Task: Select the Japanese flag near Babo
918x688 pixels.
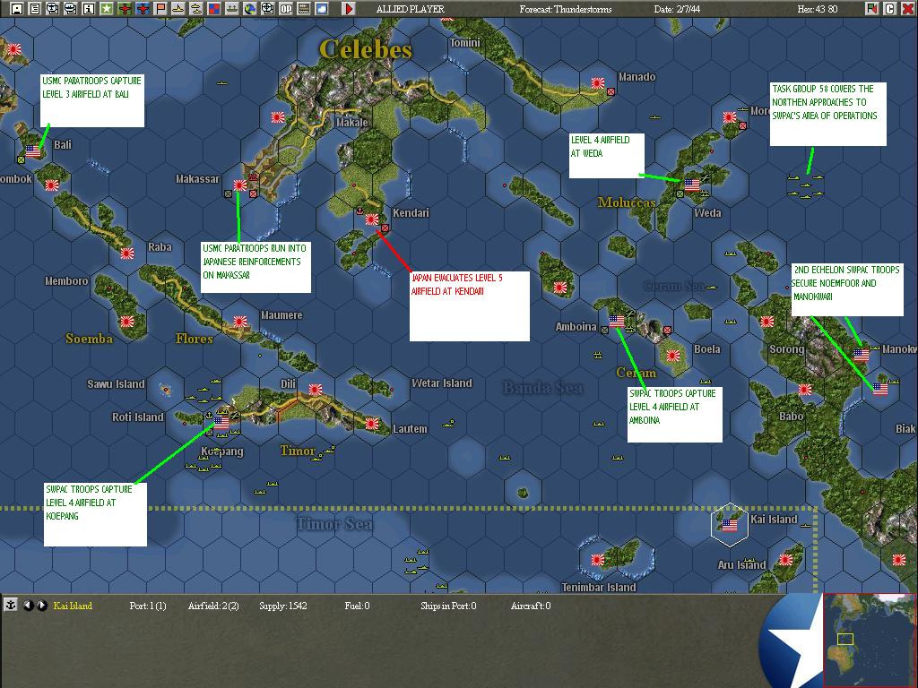Action: 805,389
